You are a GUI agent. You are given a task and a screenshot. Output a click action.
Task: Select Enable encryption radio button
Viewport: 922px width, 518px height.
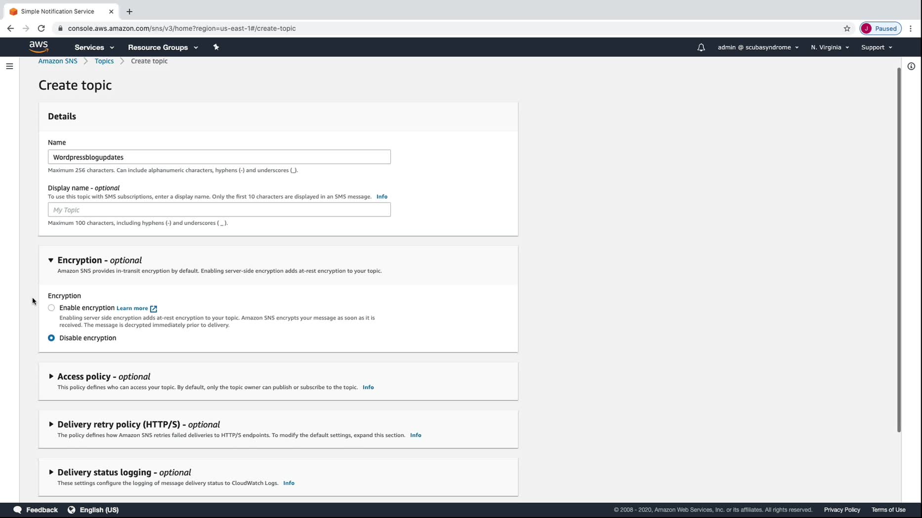(x=51, y=308)
